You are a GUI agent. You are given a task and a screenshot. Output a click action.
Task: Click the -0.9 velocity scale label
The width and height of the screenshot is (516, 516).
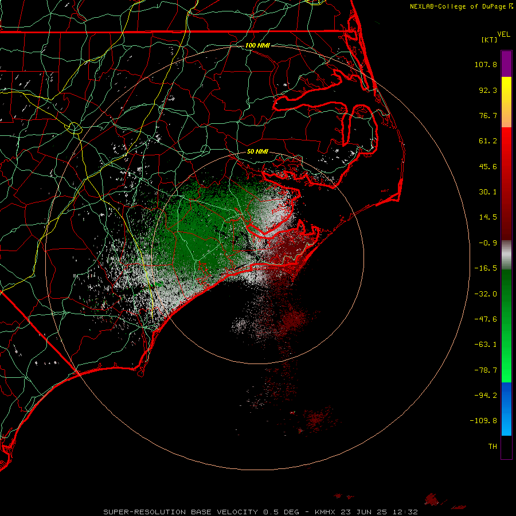488,243
